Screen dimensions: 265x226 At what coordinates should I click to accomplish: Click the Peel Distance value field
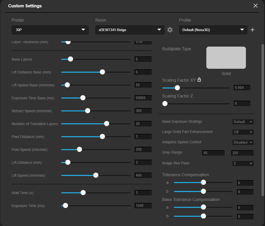(143, 136)
